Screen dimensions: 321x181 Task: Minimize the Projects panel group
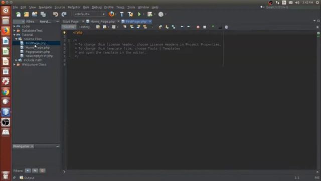click(58, 21)
